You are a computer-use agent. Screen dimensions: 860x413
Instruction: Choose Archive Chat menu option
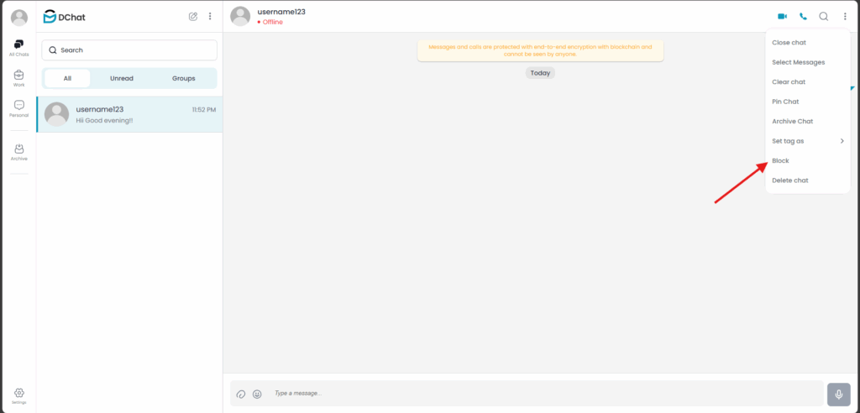point(807,121)
